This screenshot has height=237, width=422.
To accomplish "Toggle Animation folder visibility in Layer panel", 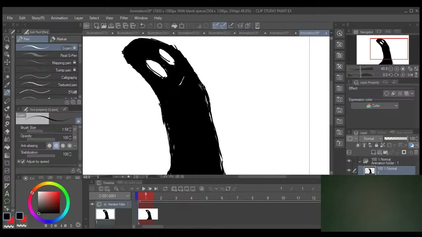I will click(349, 161).
